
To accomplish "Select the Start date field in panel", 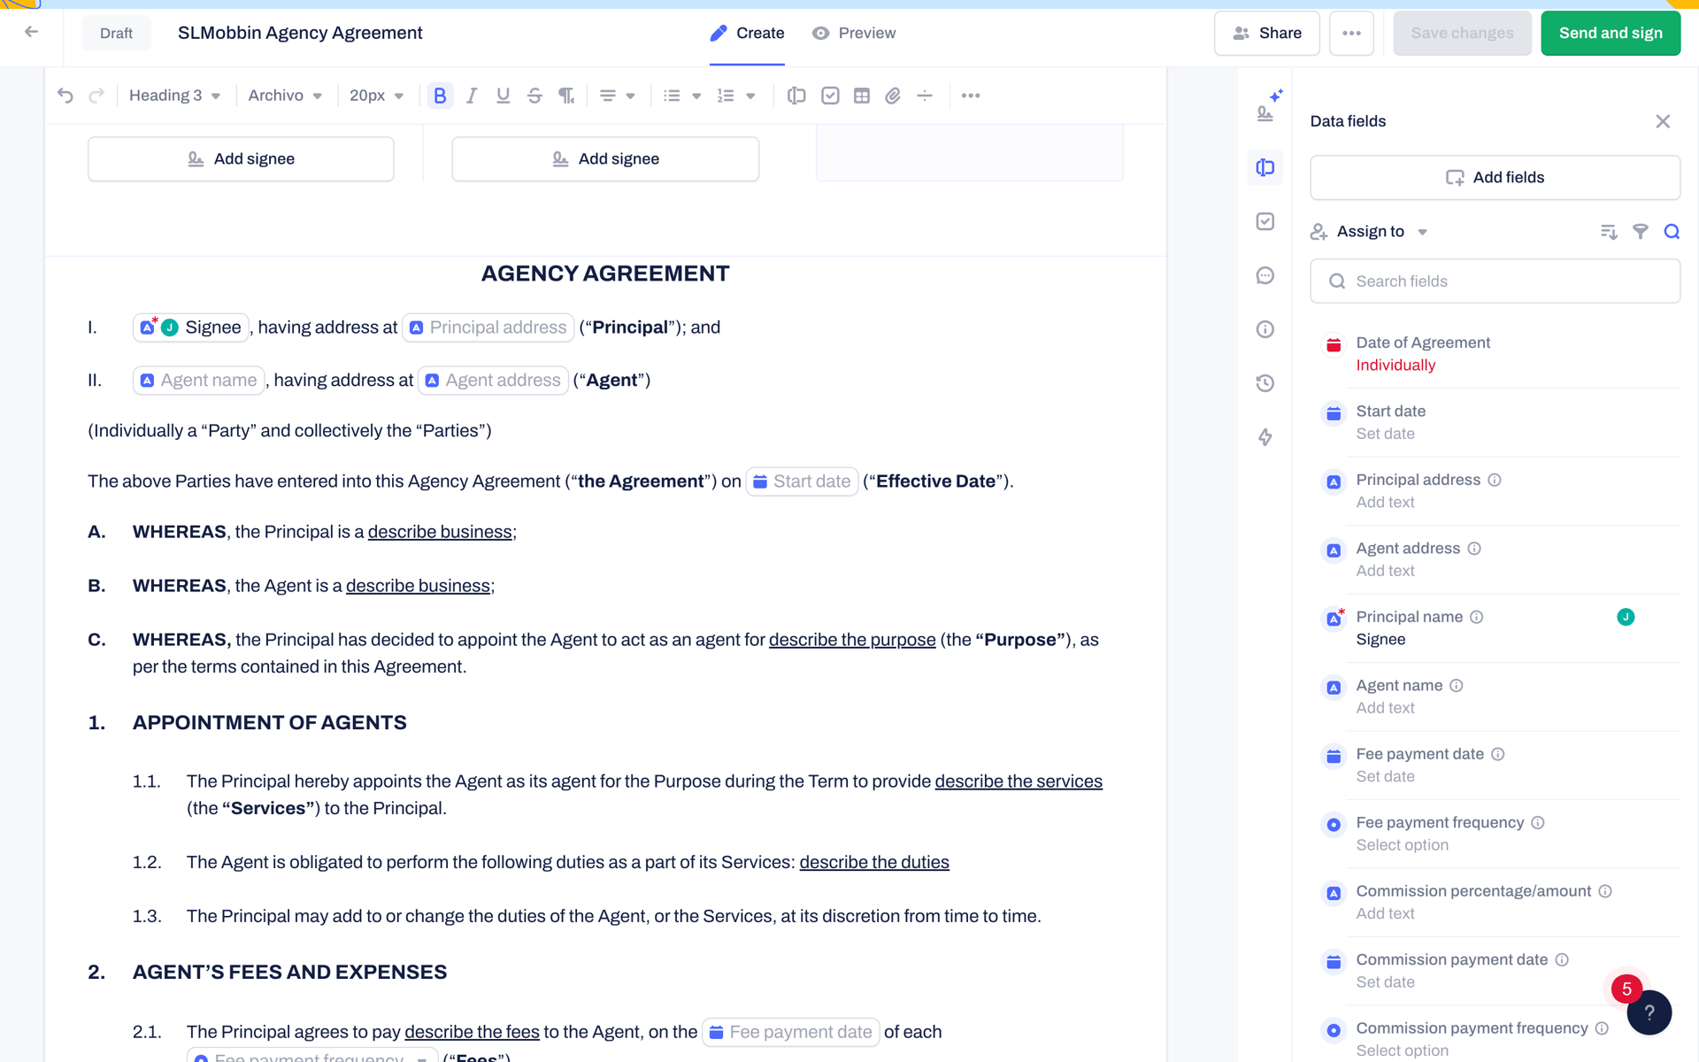I will tap(1495, 422).
